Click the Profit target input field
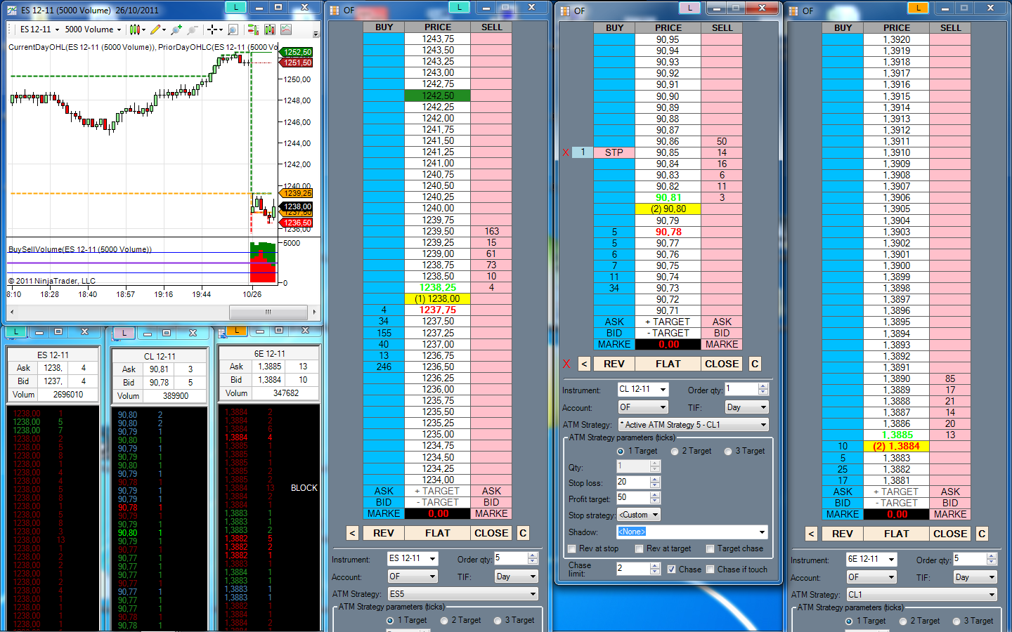Screen dimensions: 1012x632 tap(633, 498)
